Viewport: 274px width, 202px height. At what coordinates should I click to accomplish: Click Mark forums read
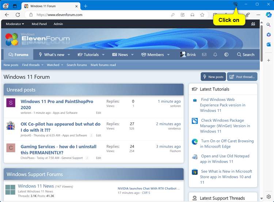pyautogui.click(x=103, y=65)
